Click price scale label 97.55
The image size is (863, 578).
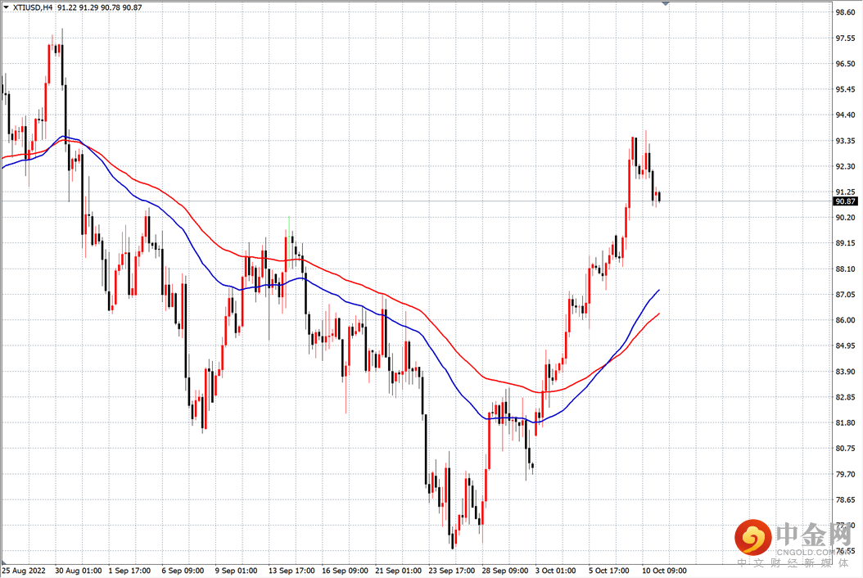845,38
